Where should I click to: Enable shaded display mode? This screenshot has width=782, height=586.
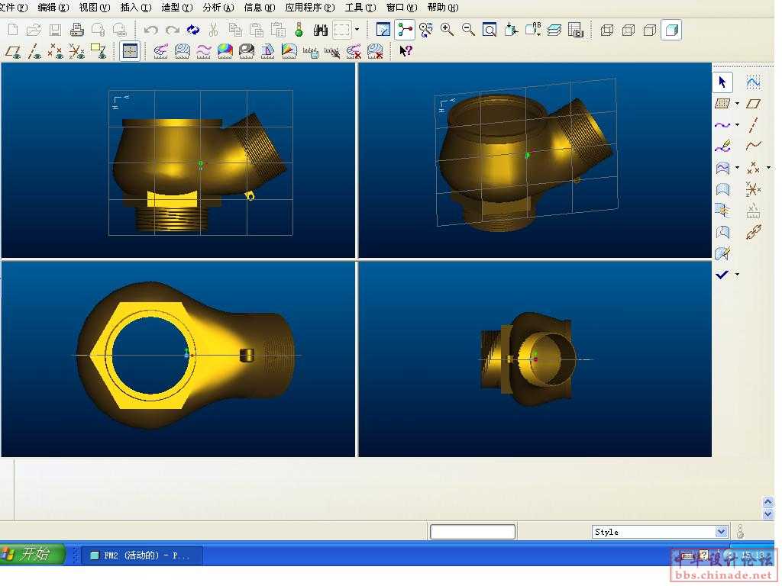[671, 30]
